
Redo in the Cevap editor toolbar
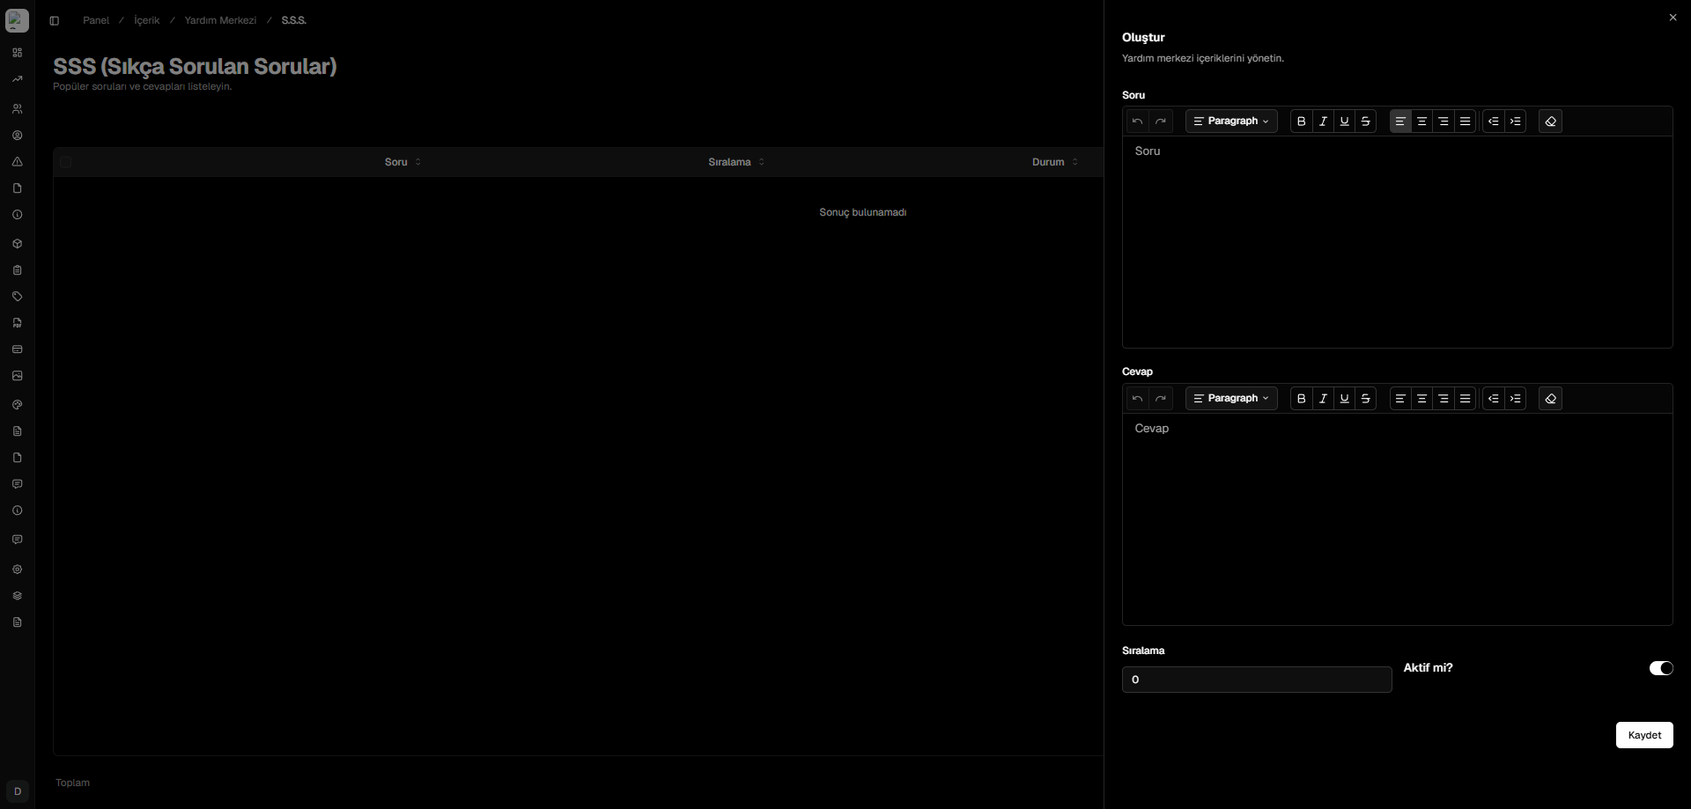[1161, 399]
